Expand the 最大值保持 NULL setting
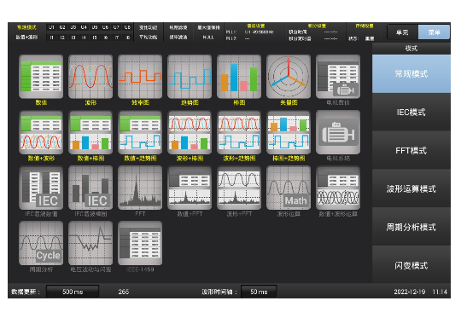 pos(208,38)
